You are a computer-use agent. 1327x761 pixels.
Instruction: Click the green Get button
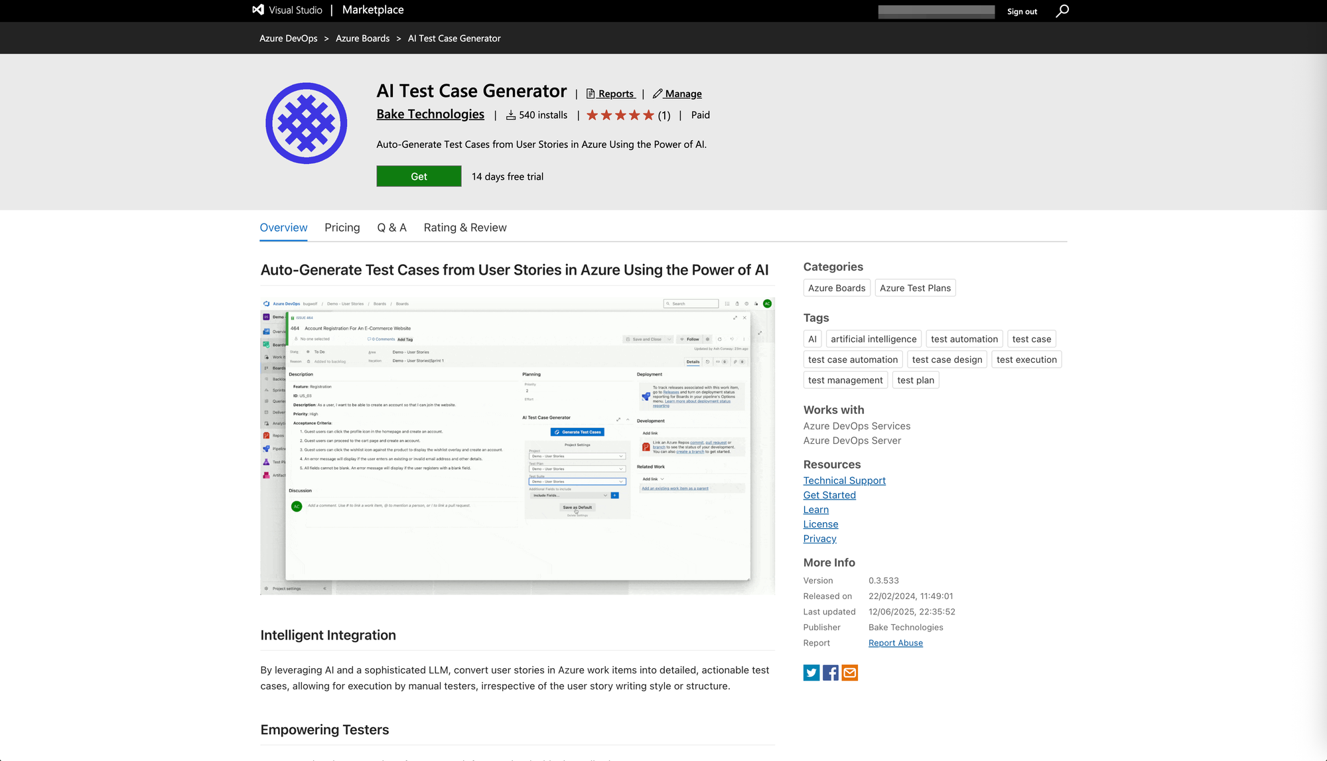(419, 176)
